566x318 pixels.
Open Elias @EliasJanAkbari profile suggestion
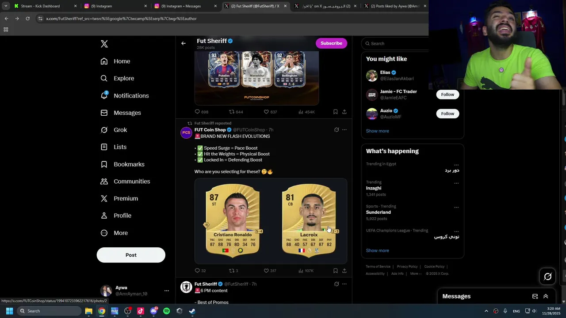pyautogui.click(x=412, y=76)
